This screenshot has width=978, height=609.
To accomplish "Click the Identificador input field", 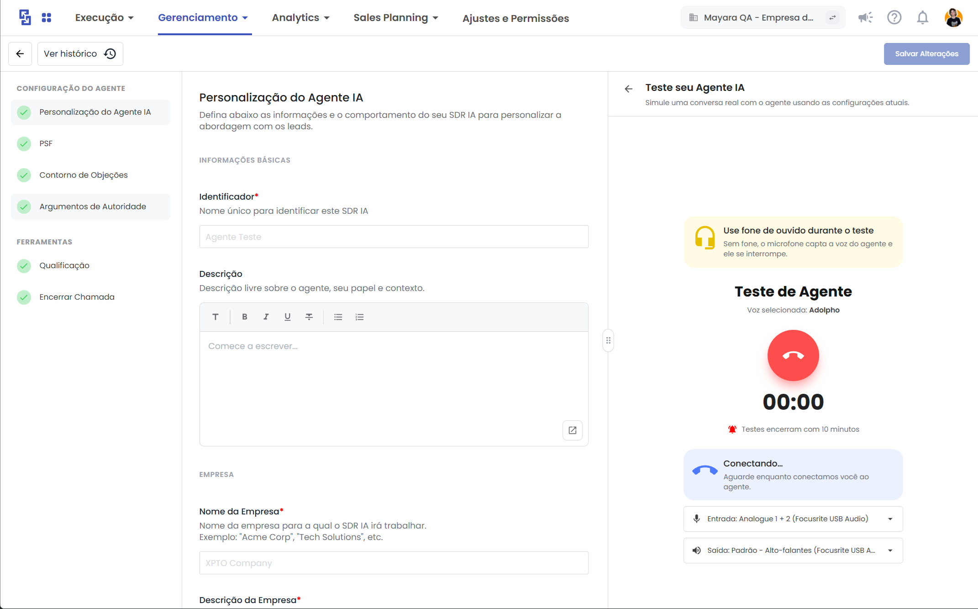I will click(394, 237).
